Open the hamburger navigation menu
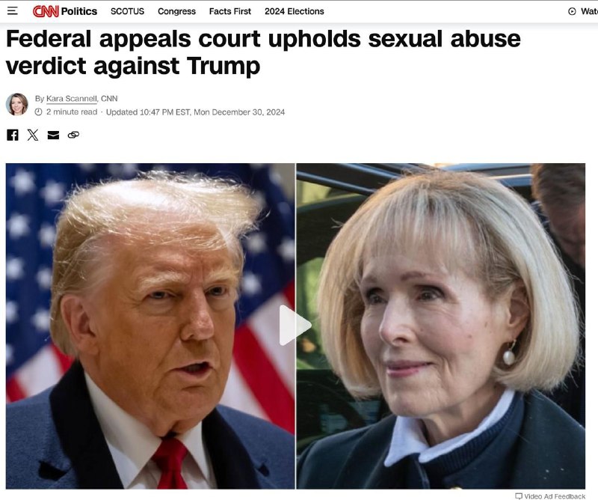The height and width of the screenshot is (500, 598). pos(13,11)
